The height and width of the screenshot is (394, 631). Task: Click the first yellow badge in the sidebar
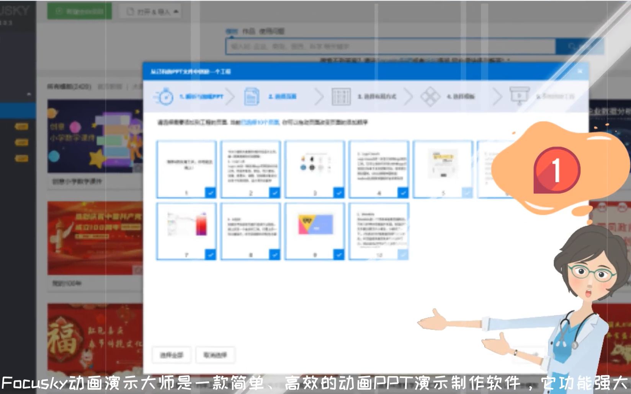pos(21,127)
